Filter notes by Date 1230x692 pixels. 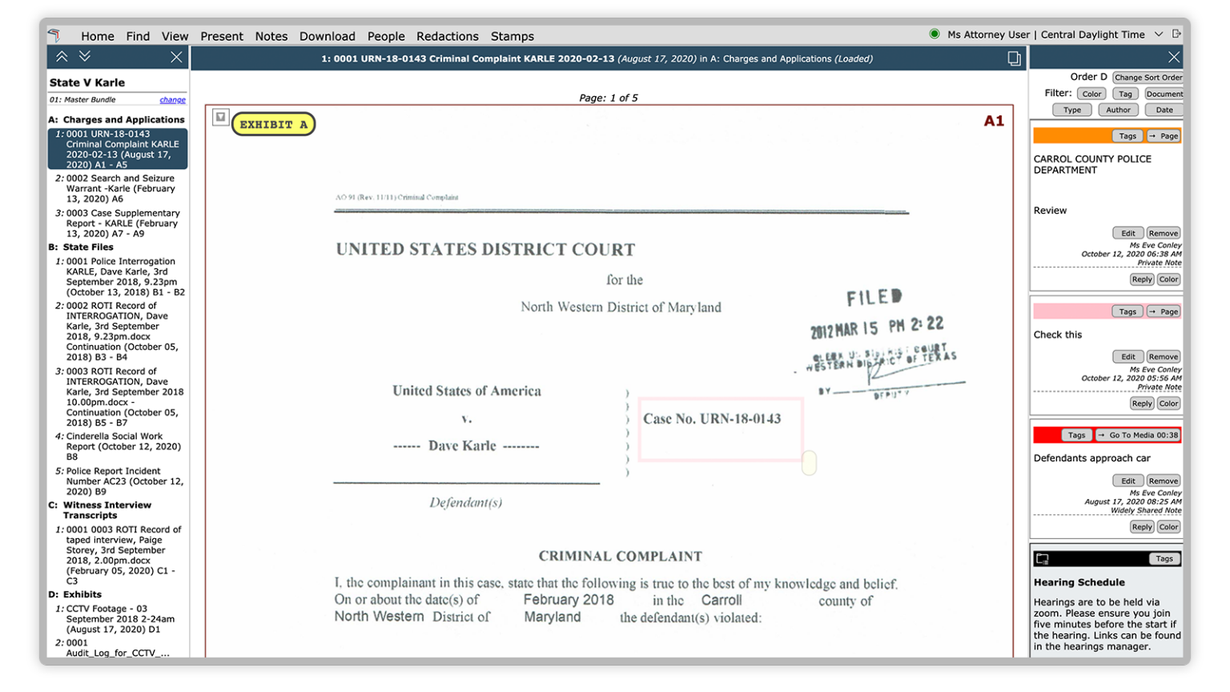click(1164, 110)
